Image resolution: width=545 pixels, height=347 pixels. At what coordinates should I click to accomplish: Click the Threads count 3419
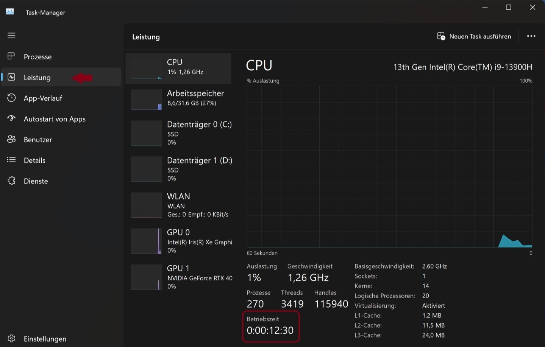292,304
